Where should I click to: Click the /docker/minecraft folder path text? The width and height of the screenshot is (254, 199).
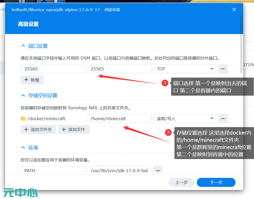tap(47, 119)
